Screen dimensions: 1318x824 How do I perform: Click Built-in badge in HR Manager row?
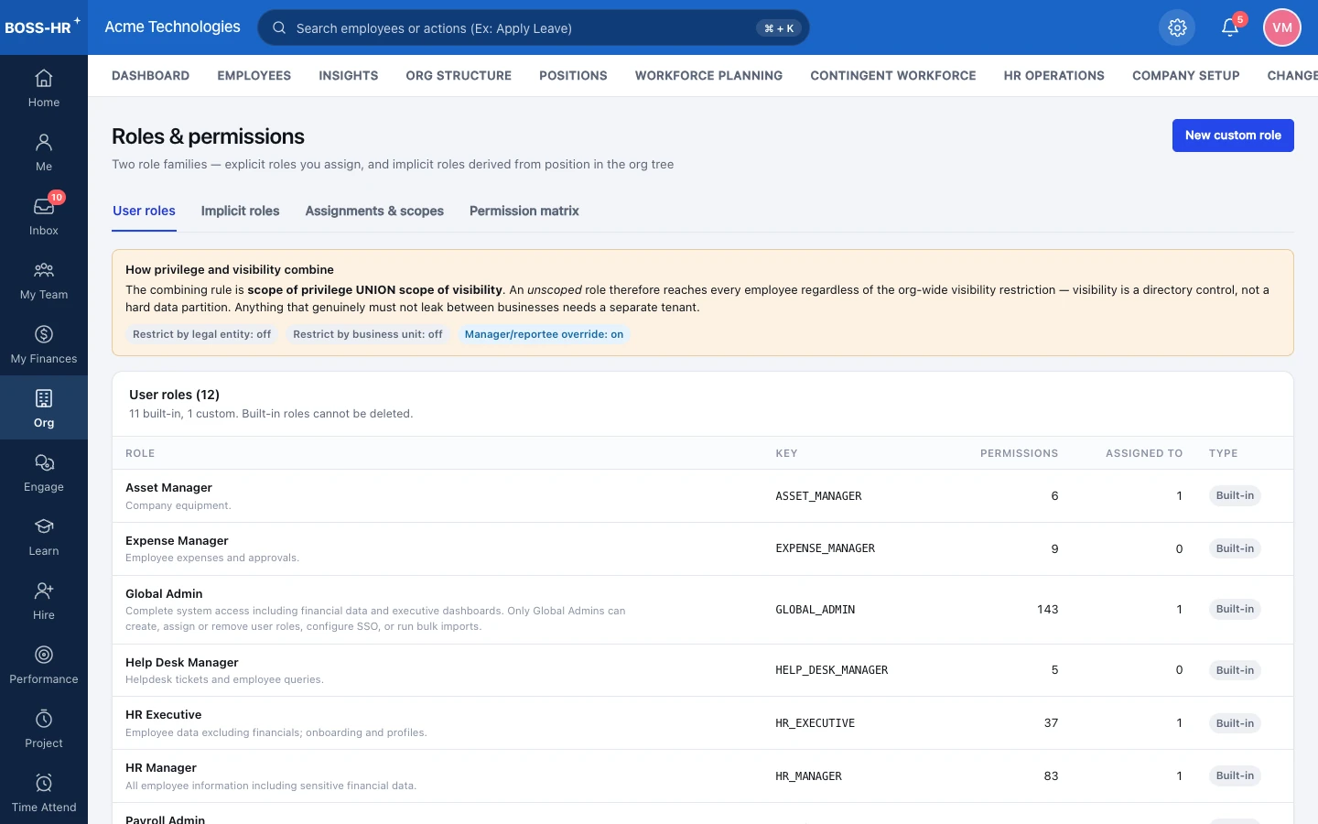[x=1235, y=775]
